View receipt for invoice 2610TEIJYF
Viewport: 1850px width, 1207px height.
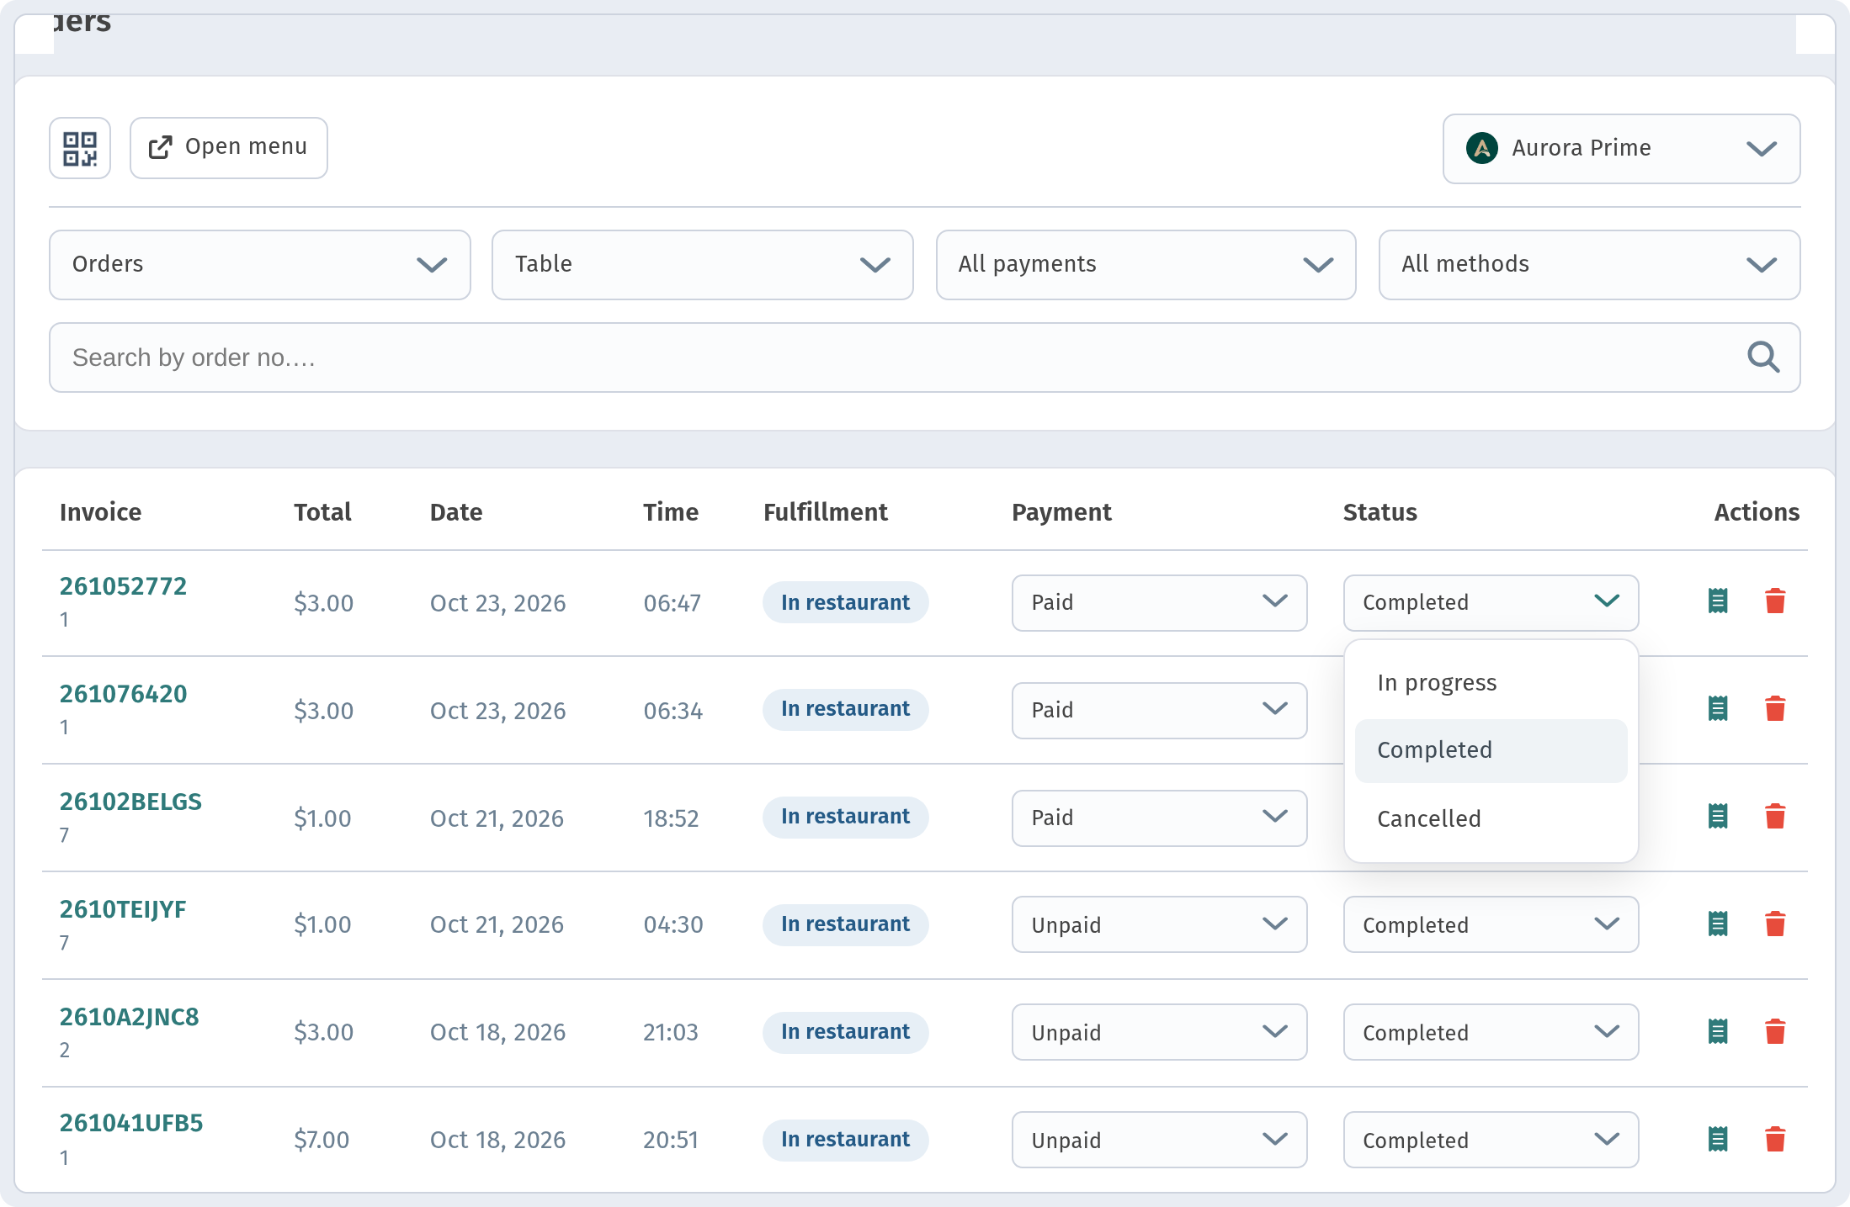1718,924
